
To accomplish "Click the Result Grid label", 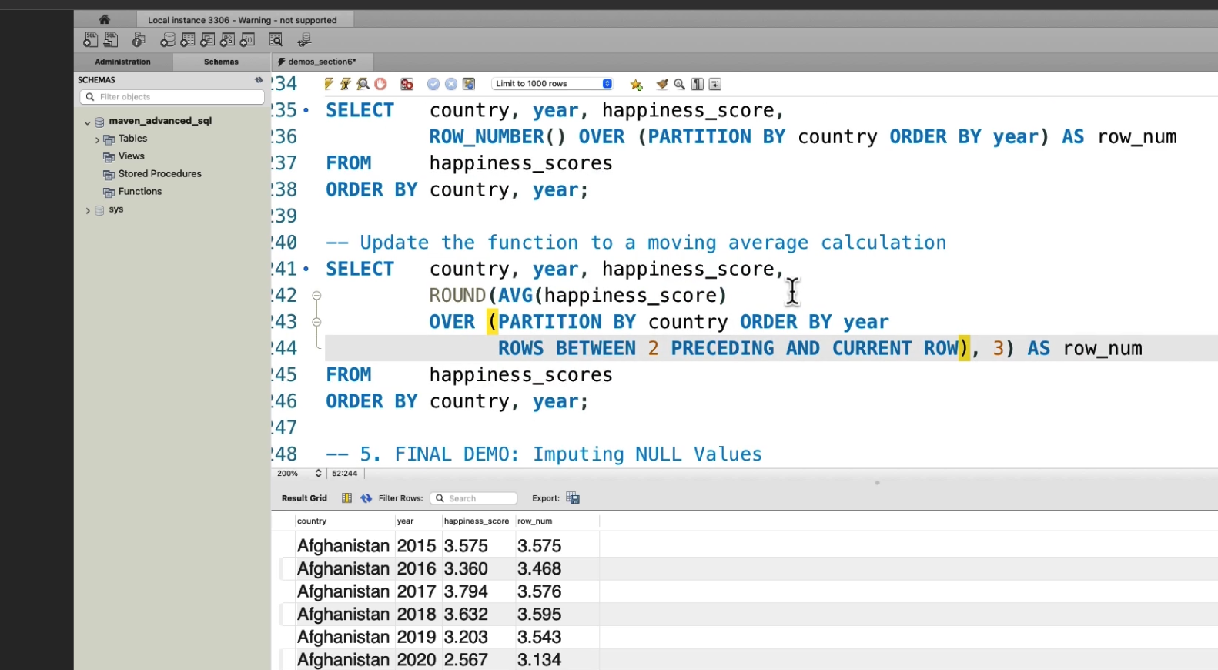I will [x=304, y=498].
